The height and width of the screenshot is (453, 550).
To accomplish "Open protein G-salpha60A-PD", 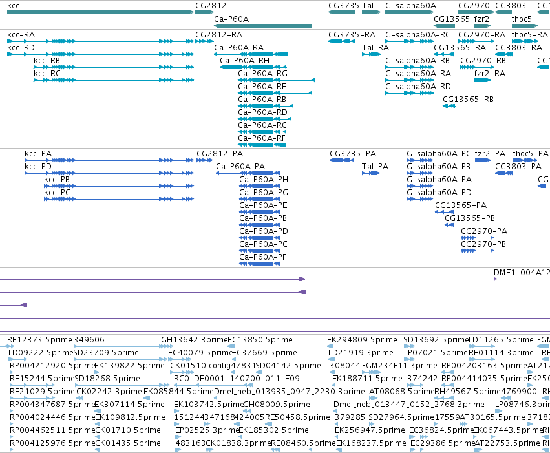I will 439,193.
